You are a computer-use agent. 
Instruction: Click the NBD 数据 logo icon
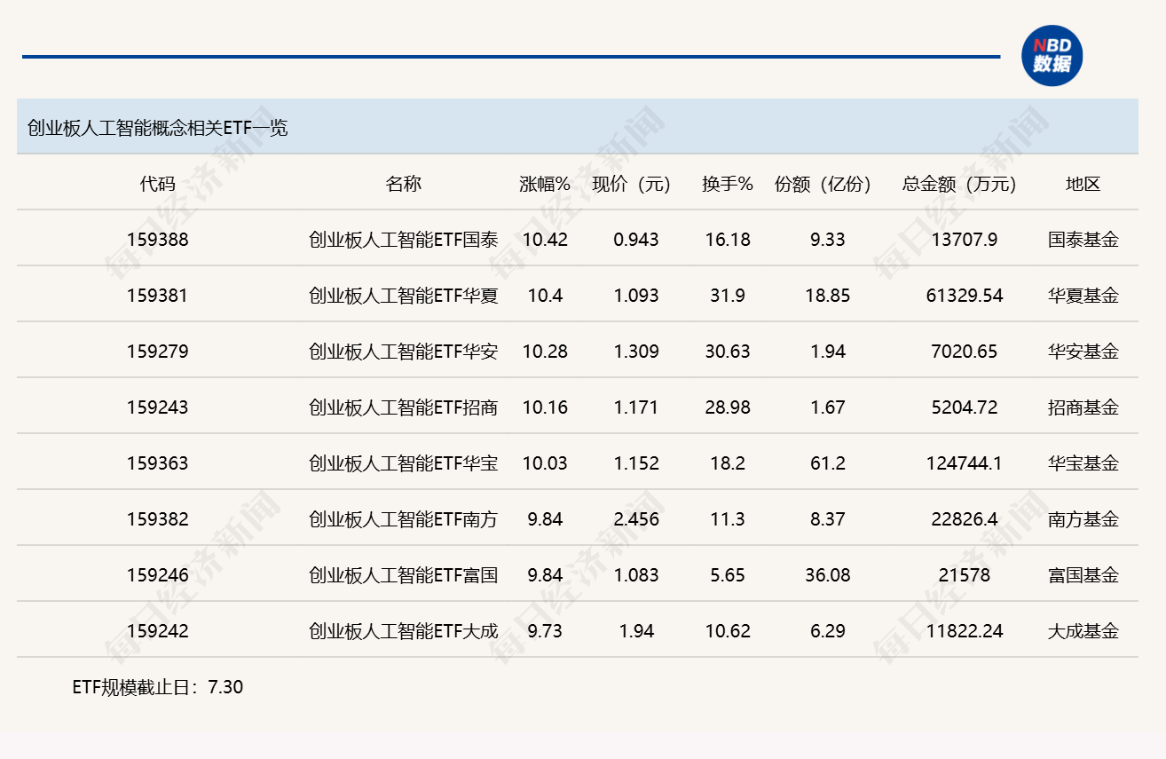1052,56
